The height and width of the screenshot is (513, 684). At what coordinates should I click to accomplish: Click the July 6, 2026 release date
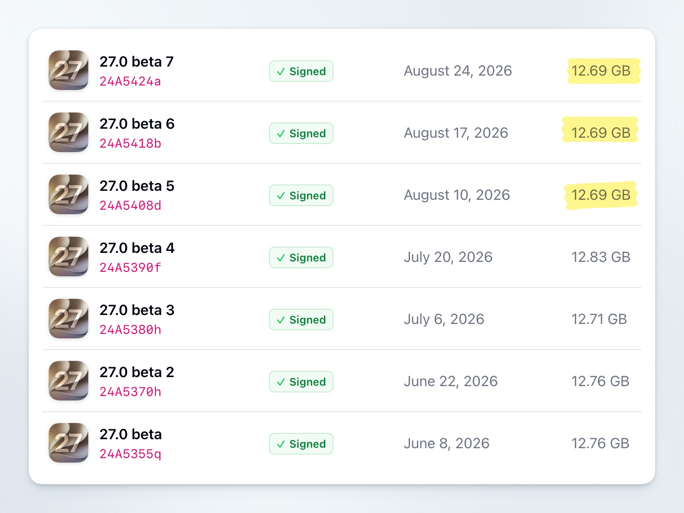coord(444,319)
